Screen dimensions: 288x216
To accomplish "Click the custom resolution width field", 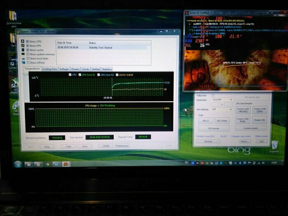I will pyautogui.click(x=216, y=105).
